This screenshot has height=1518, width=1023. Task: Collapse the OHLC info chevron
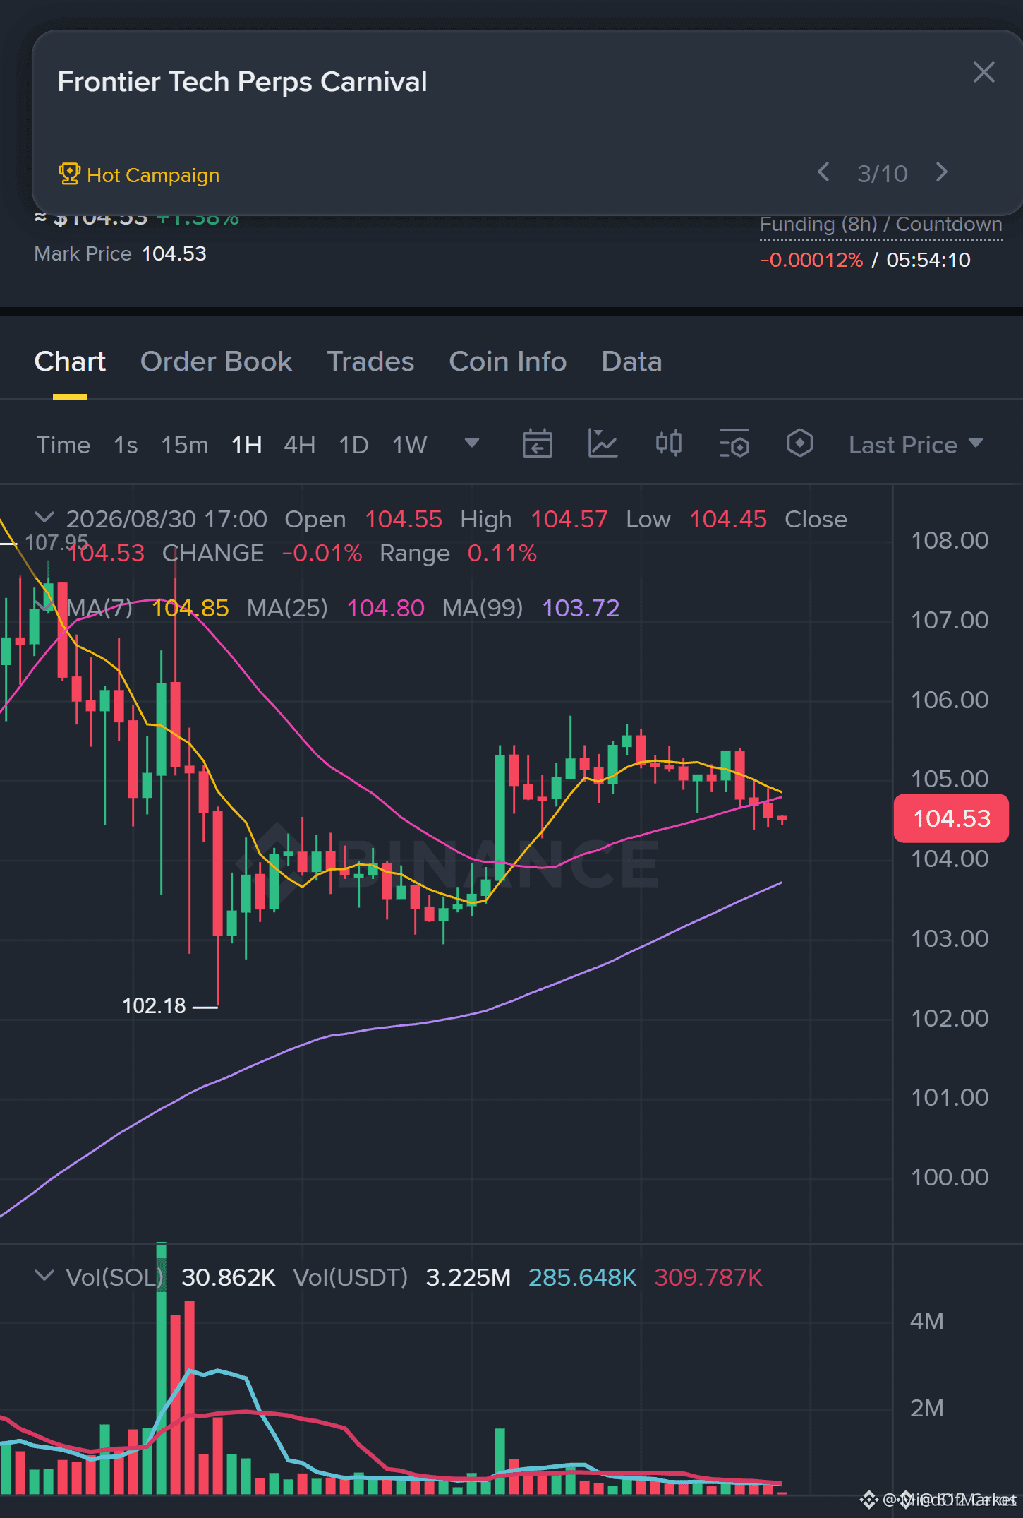pyautogui.click(x=44, y=518)
